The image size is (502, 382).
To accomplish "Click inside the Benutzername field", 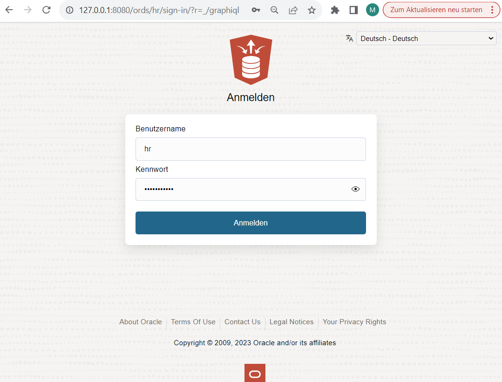I will pyautogui.click(x=251, y=149).
